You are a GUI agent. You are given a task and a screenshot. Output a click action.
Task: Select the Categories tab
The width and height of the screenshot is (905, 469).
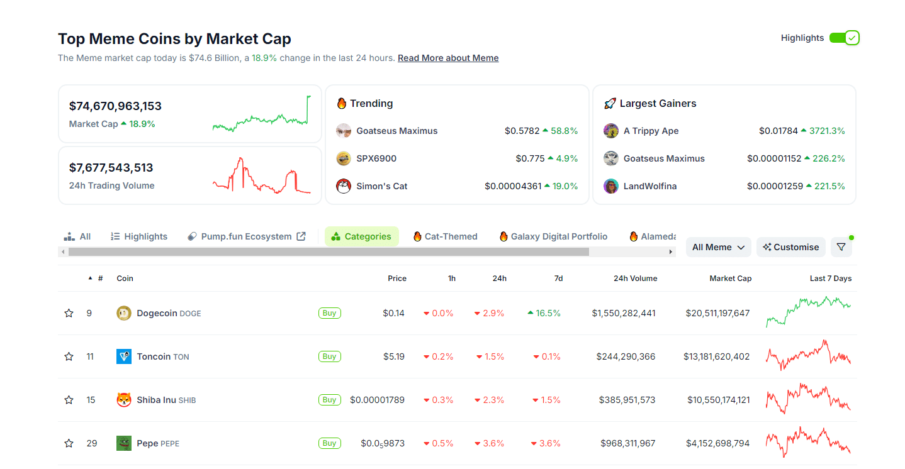click(362, 236)
